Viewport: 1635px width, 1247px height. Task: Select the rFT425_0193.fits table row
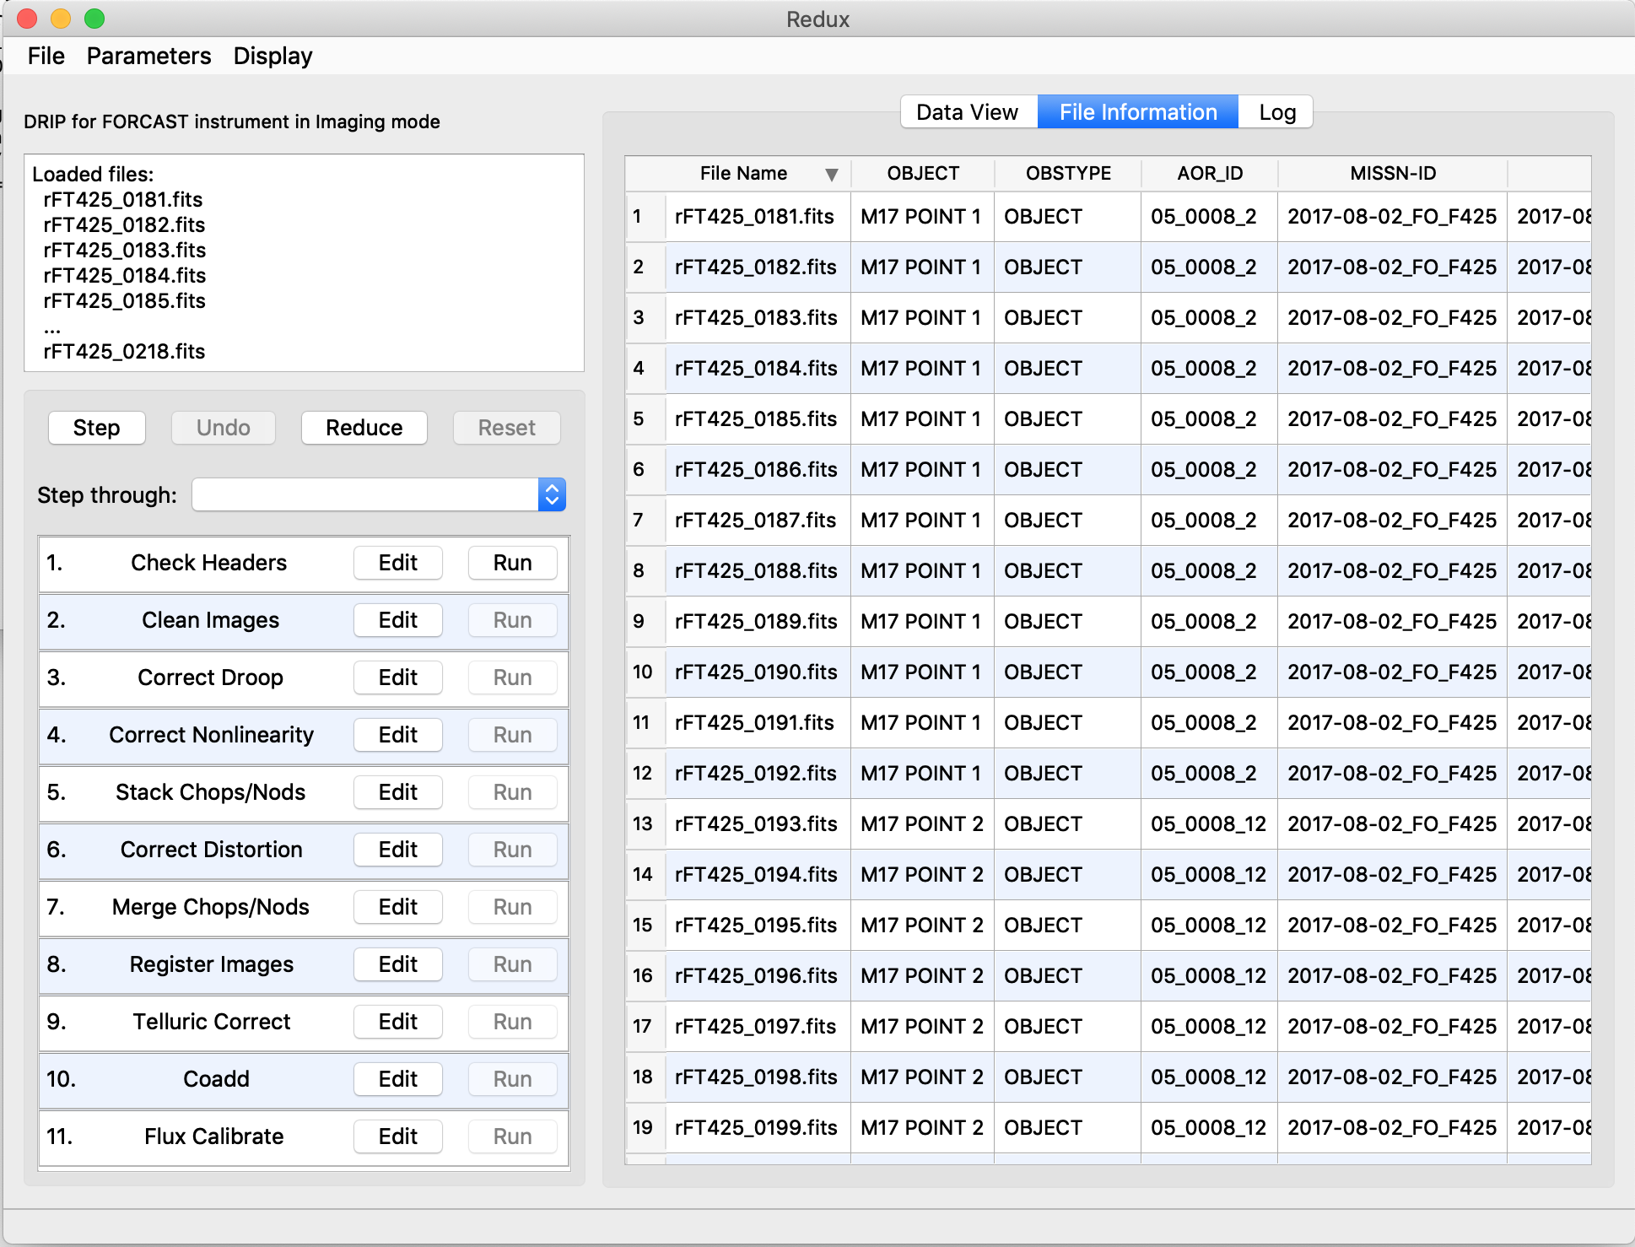coord(756,824)
